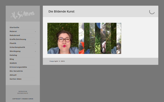Open the Scherbenplastik page
The width and height of the screenshot is (164, 102).
point(17,47)
